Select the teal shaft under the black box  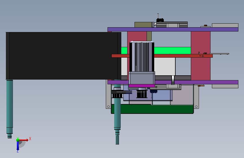pyautogui.click(x=10, y=109)
